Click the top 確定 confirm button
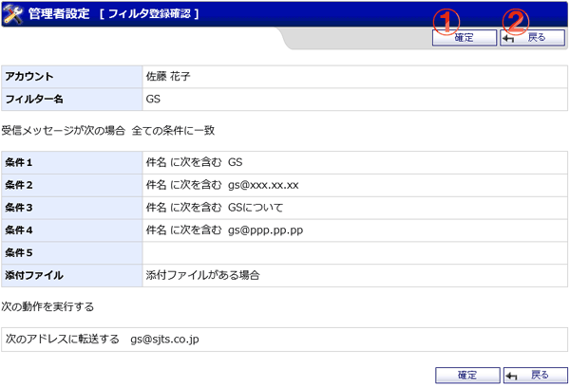The height and width of the screenshot is (386, 570). pyautogui.click(x=465, y=38)
